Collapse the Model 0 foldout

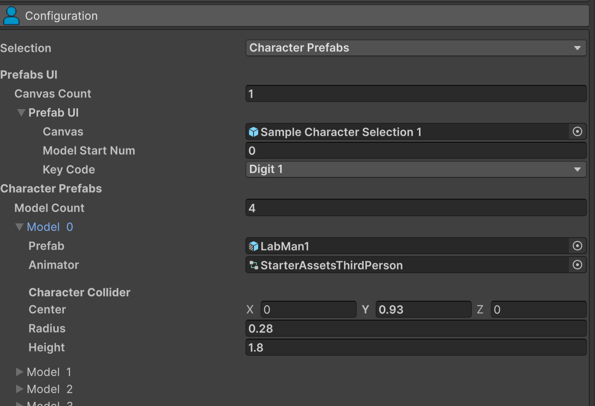[x=19, y=227]
